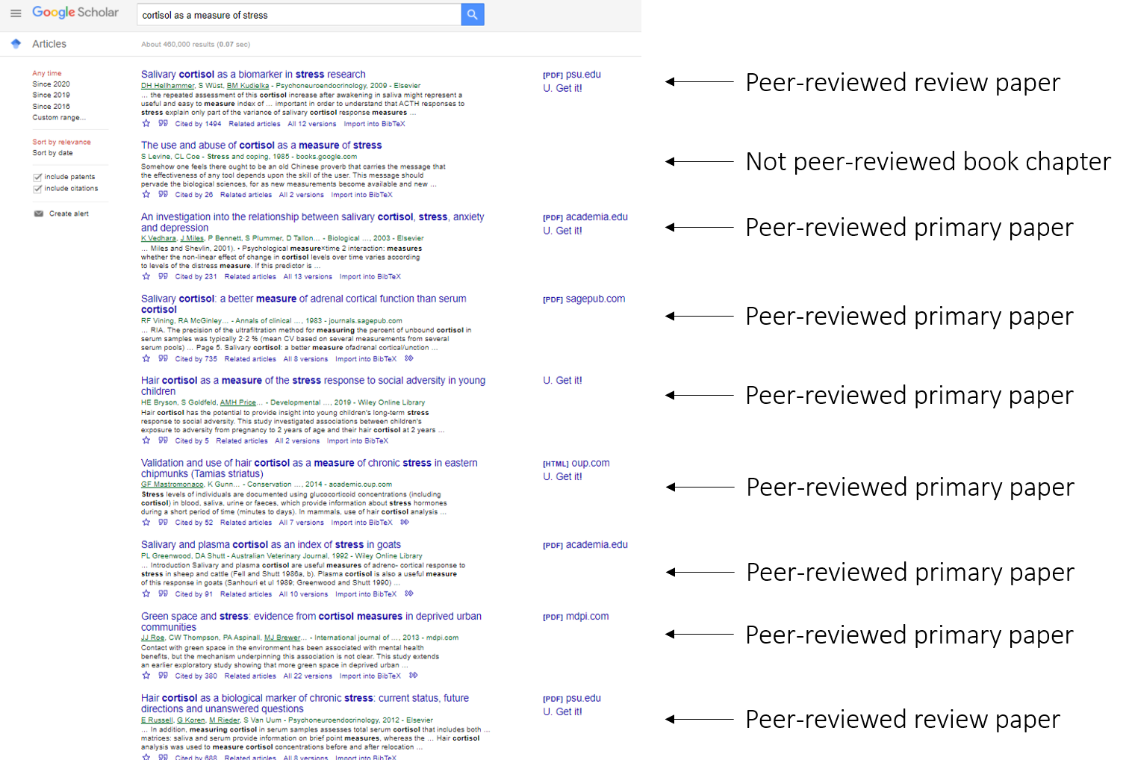Choose 'Sort by relevance'
The width and height of the screenshot is (1129, 760).
pyautogui.click(x=61, y=142)
